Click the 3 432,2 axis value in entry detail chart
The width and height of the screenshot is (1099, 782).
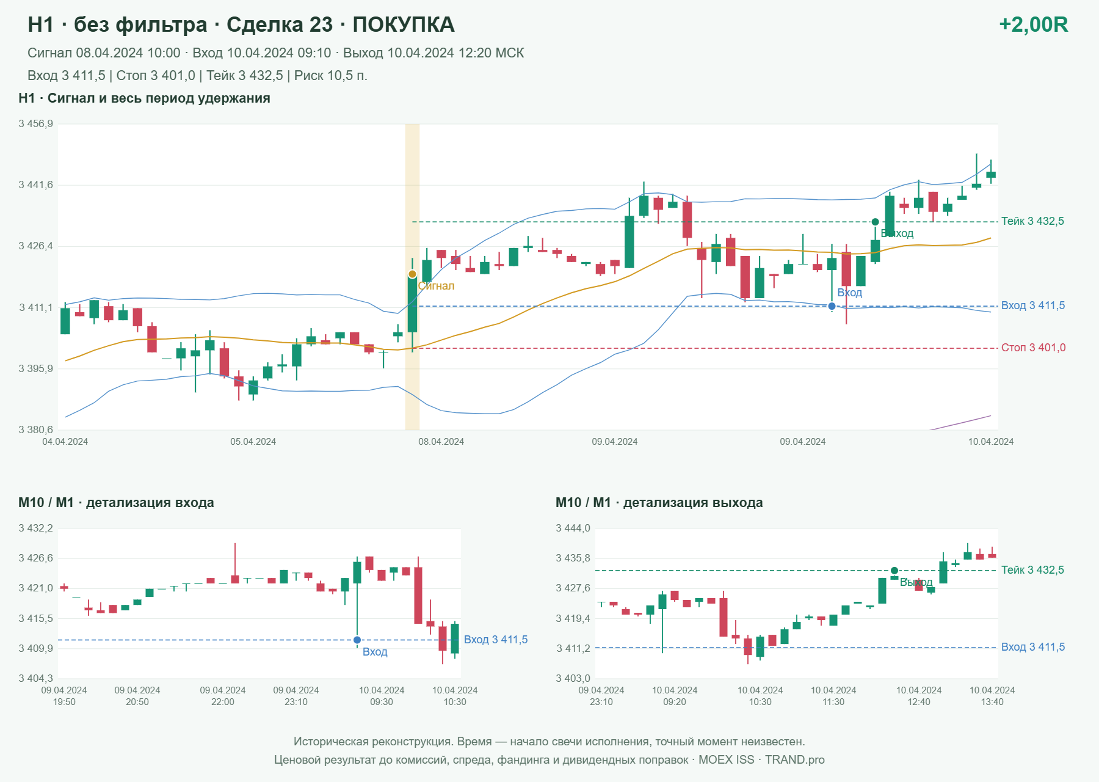point(36,528)
